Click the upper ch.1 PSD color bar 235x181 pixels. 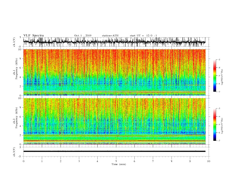(x=215, y=76)
